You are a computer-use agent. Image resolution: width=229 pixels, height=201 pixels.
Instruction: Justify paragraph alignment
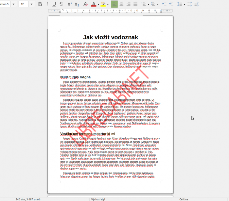[x=135, y=4]
